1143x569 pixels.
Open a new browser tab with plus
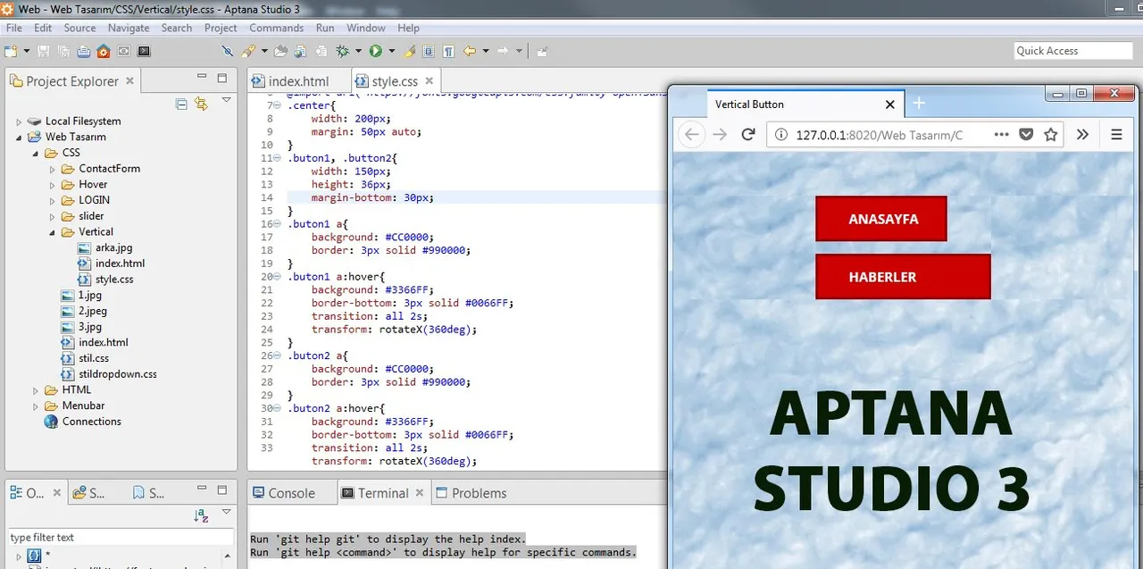click(x=919, y=104)
